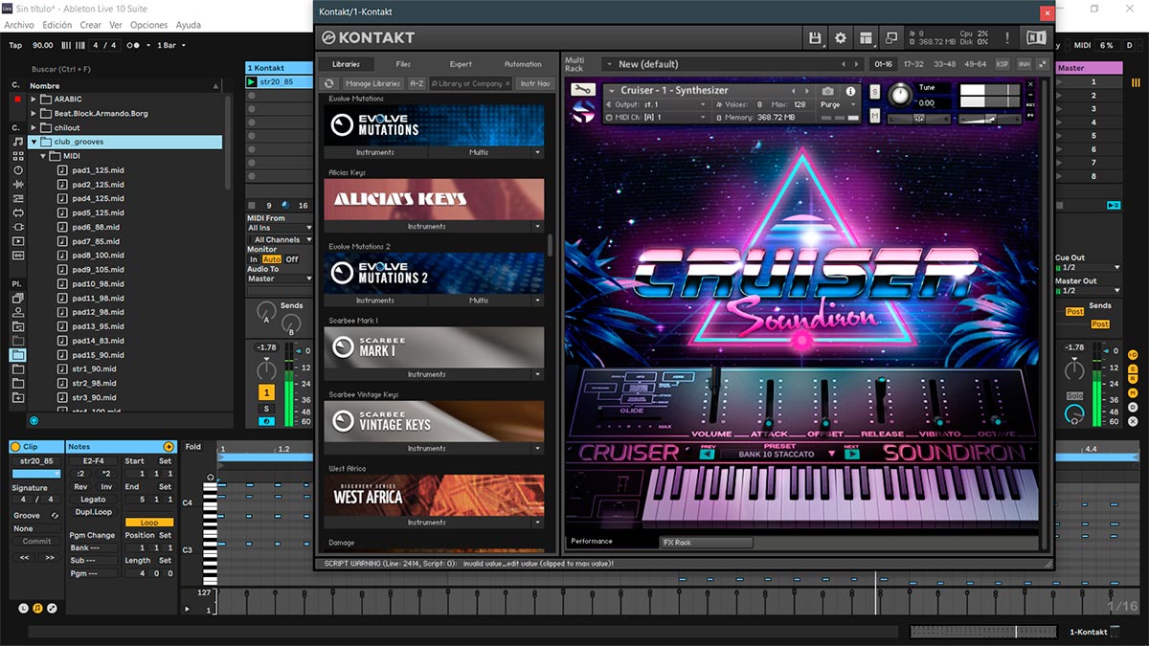This screenshot has height=646, width=1149.
Task: Click the Legato button
Action: pos(93,500)
